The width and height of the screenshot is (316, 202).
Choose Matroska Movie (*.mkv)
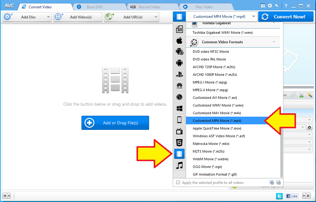tap(233, 144)
